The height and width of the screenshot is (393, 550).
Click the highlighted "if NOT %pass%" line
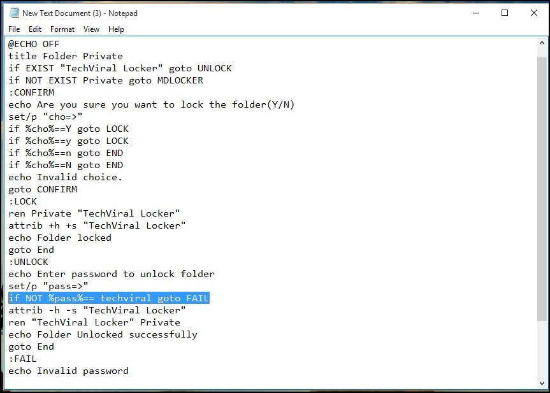coord(109,298)
